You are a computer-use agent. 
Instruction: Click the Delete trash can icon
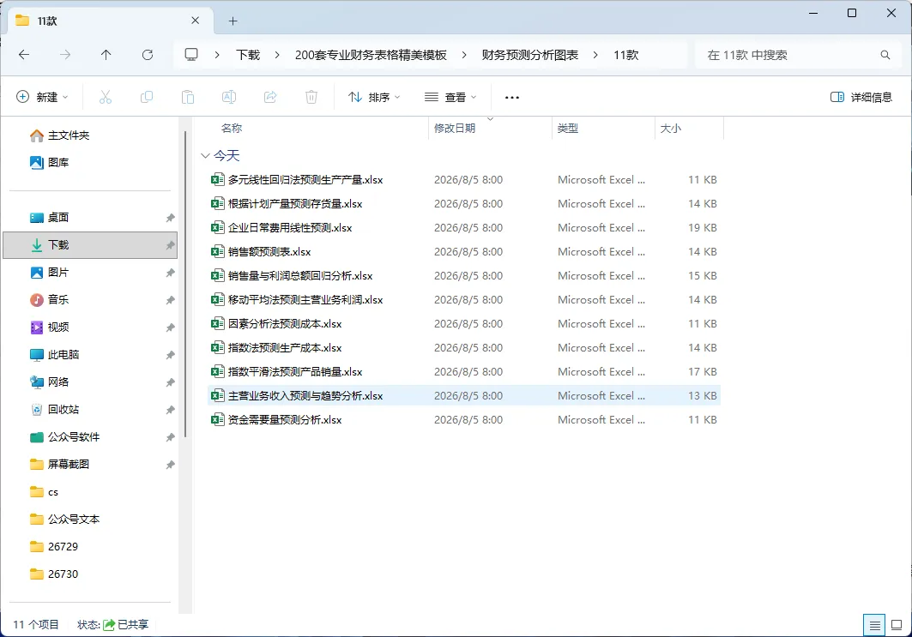tap(311, 97)
